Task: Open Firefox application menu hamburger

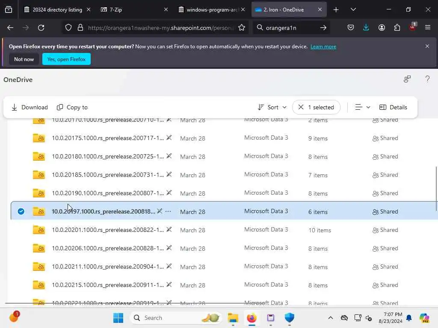Action: pyautogui.click(x=428, y=27)
